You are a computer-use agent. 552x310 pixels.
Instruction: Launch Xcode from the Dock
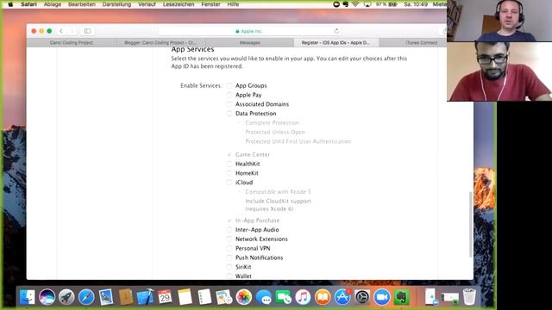[x=146, y=297]
